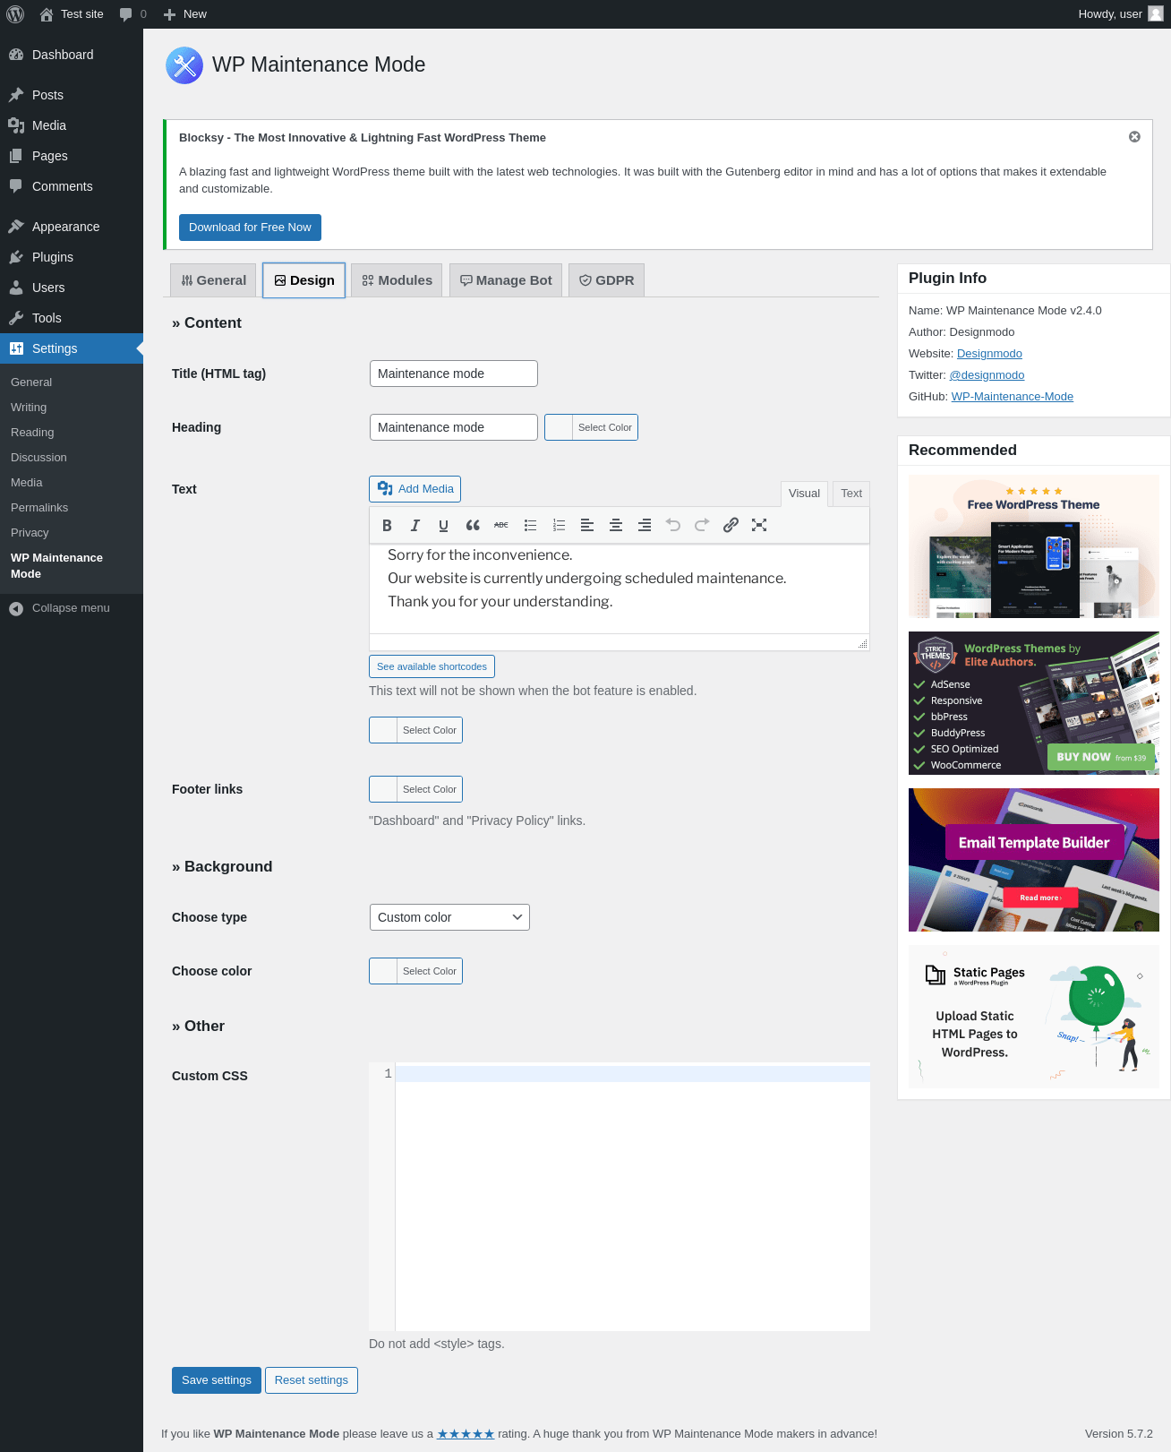Select the Design tab
This screenshot has width=1171, height=1452.
click(x=304, y=280)
